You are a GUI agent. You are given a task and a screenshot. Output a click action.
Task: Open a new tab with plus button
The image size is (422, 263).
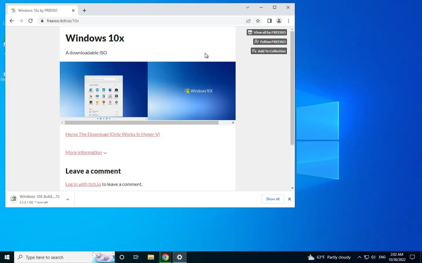pyautogui.click(x=84, y=11)
